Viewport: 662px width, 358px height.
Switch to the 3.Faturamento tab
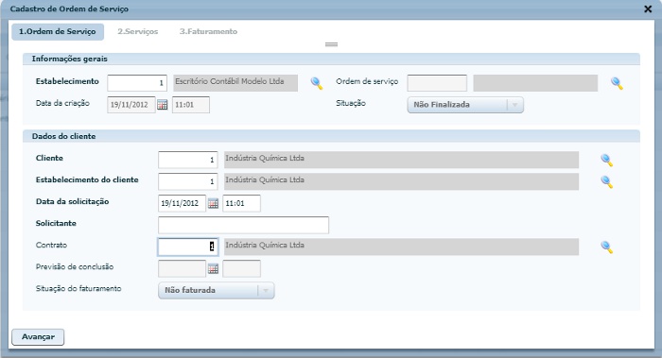pyautogui.click(x=208, y=31)
